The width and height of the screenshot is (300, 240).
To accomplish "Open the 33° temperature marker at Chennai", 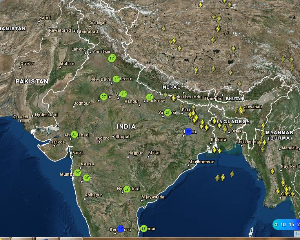I will [x=144, y=228].
